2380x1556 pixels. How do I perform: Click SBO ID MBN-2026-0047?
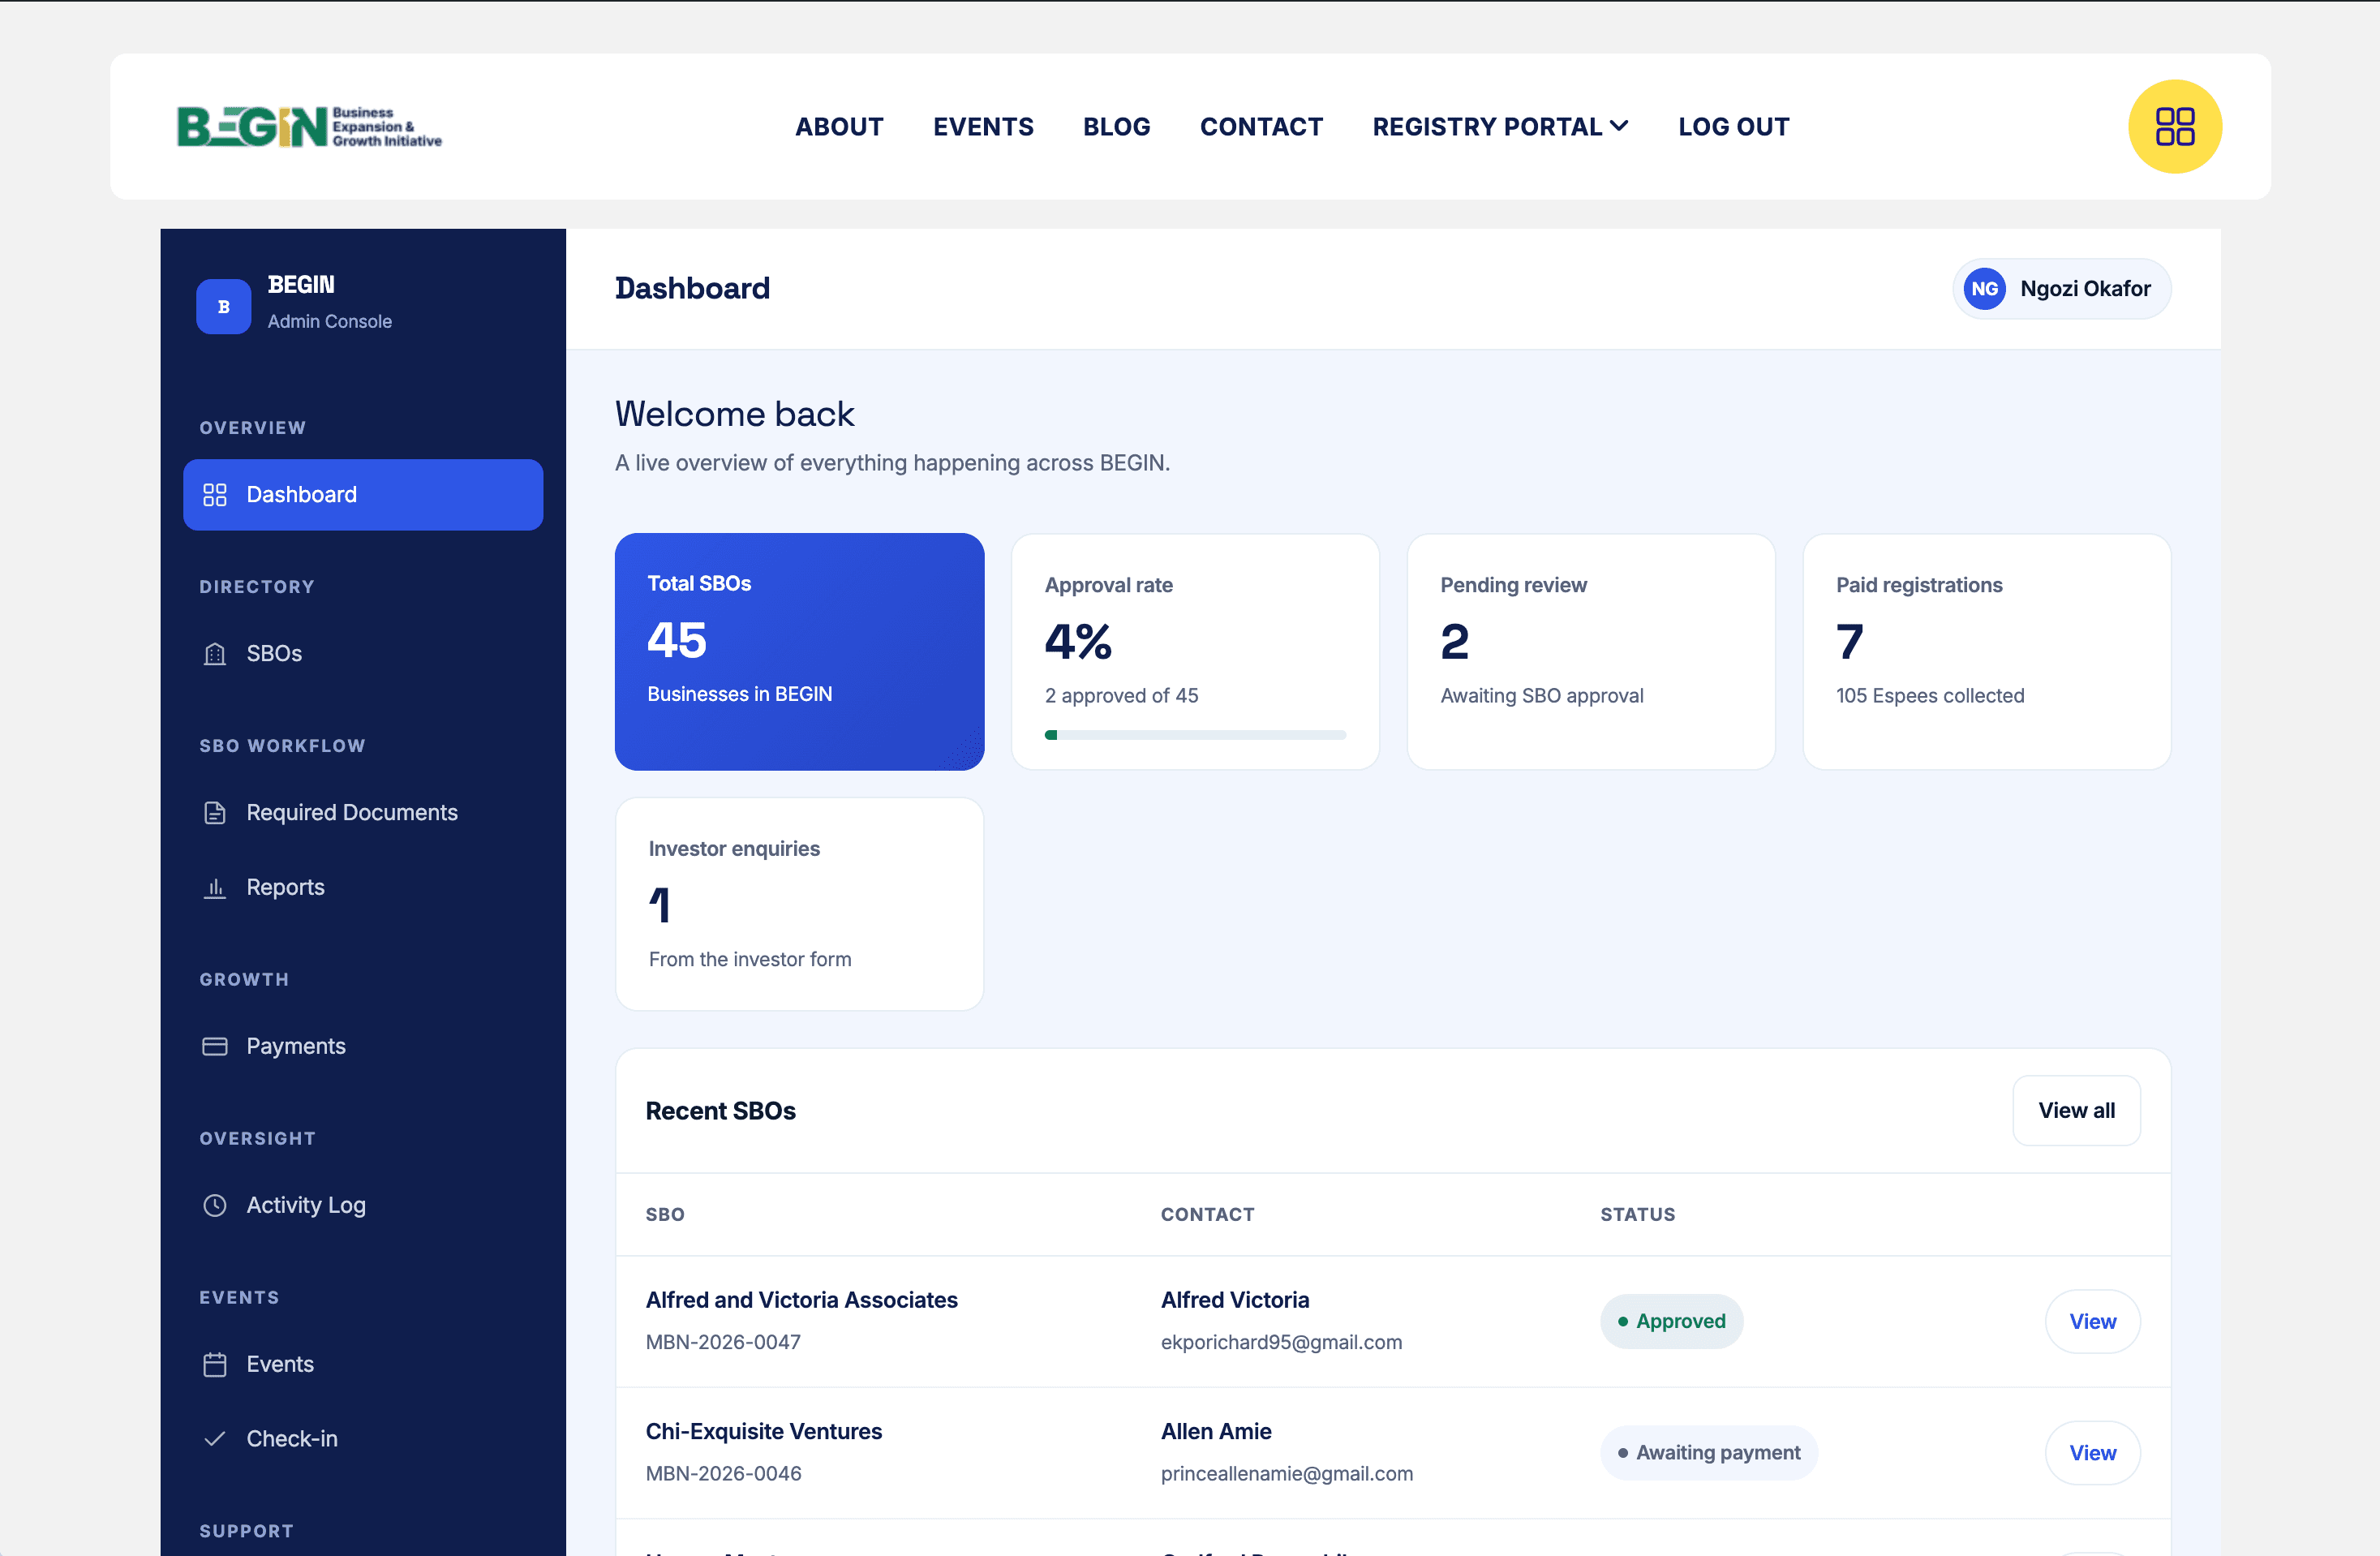(x=723, y=1342)
